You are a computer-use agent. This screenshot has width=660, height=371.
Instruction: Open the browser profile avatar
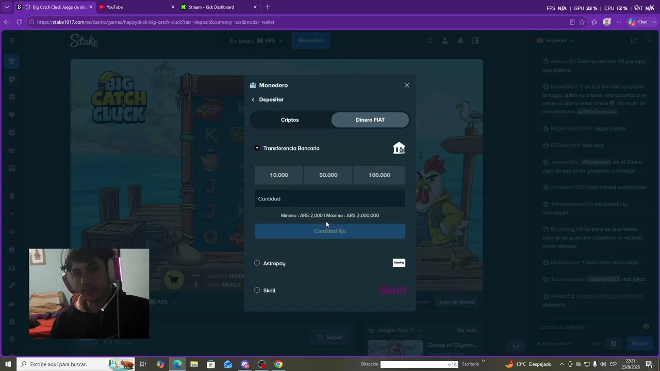pyautogui.click(x=607, y=22)
